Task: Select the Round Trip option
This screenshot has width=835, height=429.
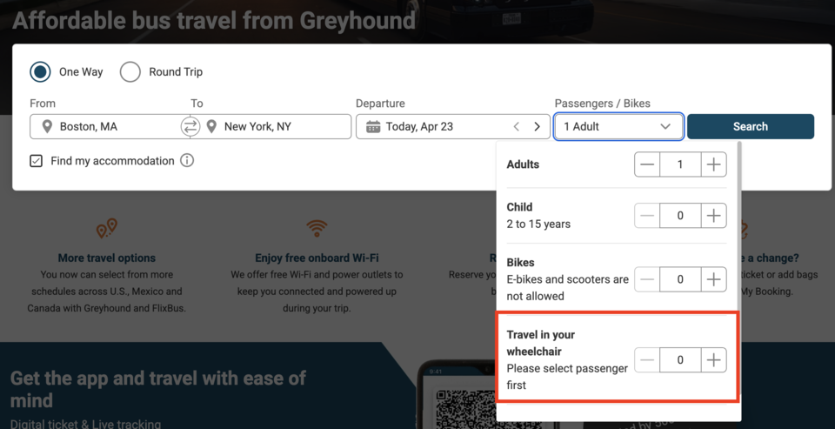Action: click(x=130, y=72)
